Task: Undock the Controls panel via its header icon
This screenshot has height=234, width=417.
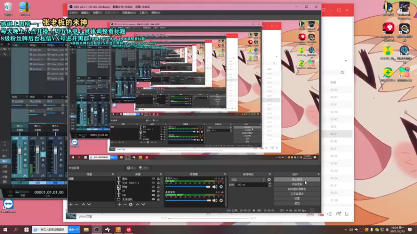Action: [x=318, y=174]
